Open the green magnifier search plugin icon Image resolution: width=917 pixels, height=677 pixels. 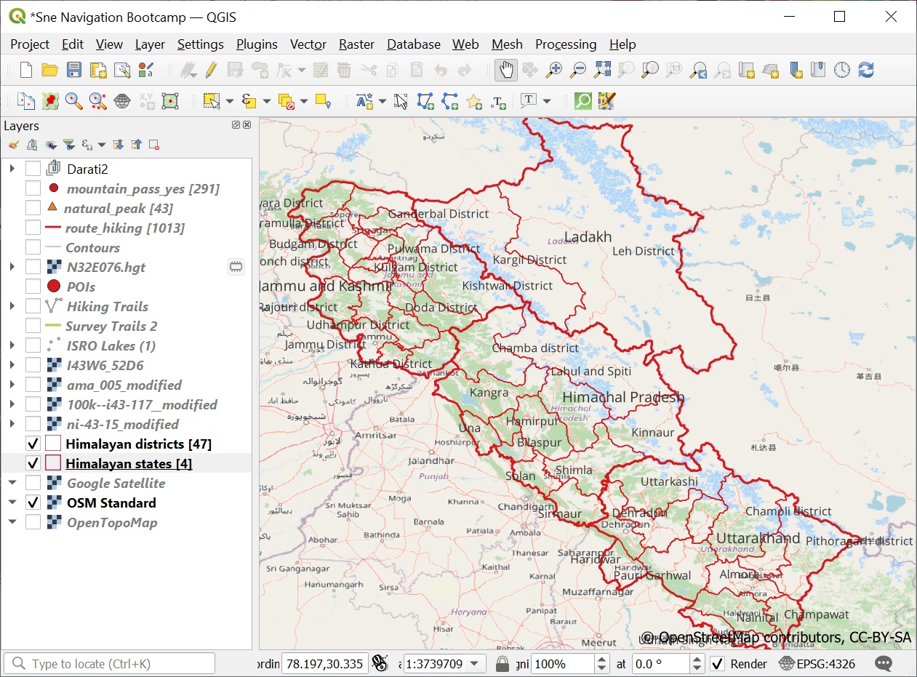(582, 101)
